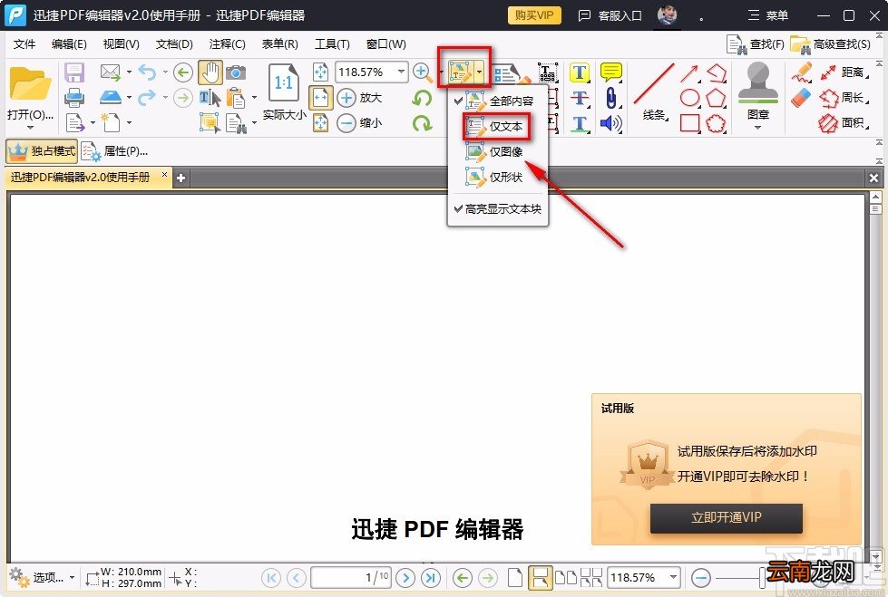The width and height of the screenshot is (888, 597).
Task: Select the yellow typewriter T tool
Action: tap(579, 72)
